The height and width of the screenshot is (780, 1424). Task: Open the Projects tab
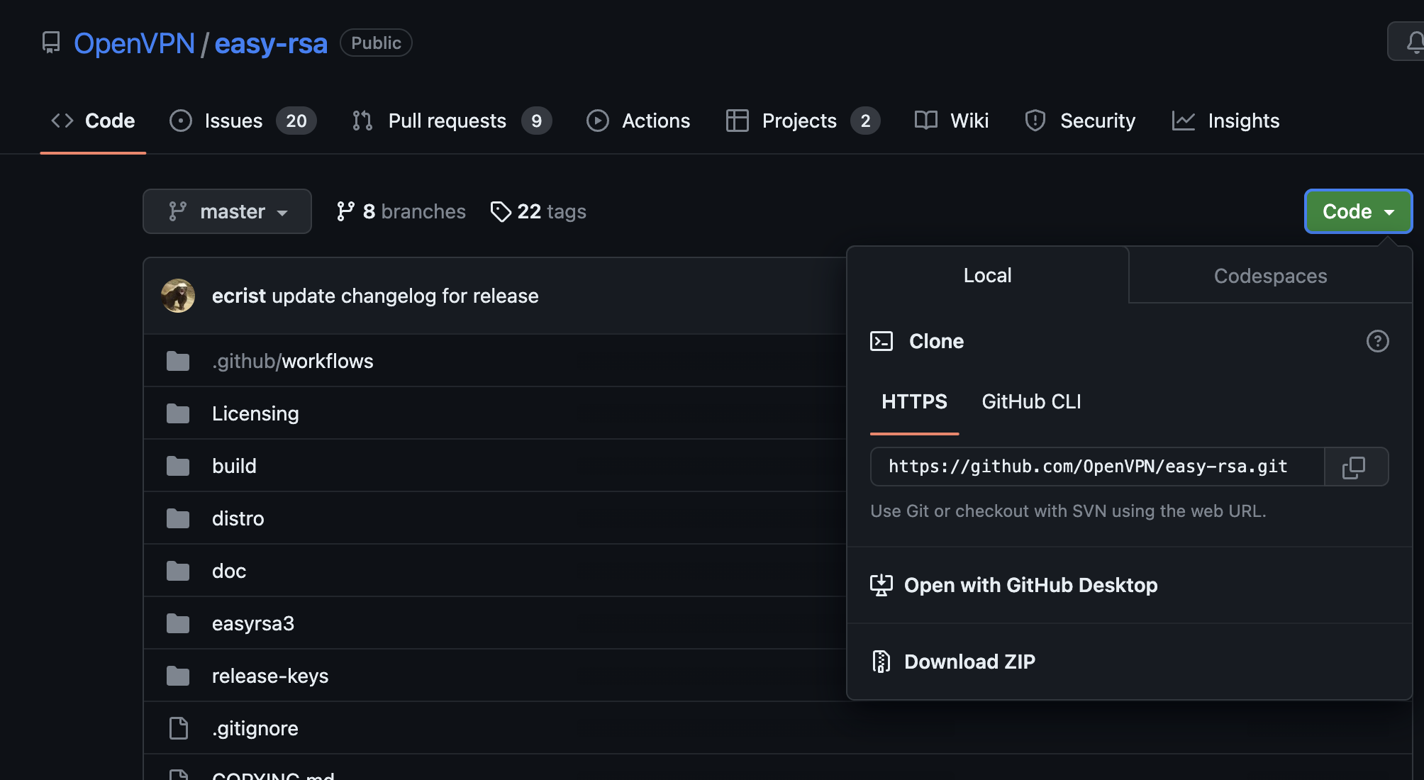coord(803,121)
